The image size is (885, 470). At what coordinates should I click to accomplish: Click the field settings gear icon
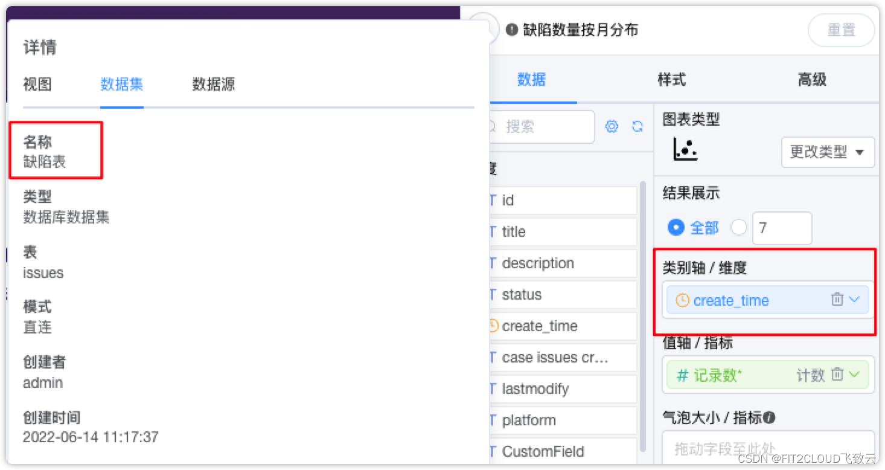pyautogui.click(x=612, y=126)
